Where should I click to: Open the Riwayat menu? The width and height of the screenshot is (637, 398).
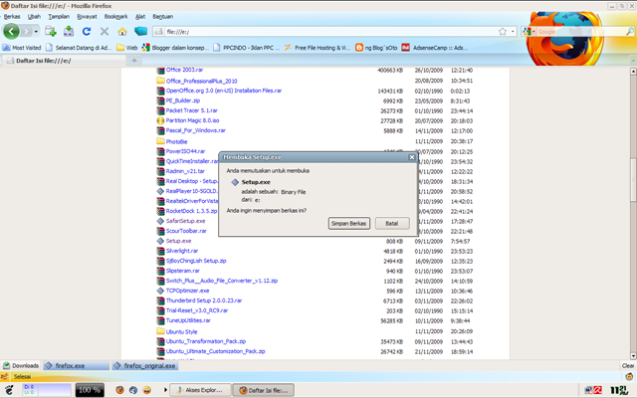tap(87, 17)
